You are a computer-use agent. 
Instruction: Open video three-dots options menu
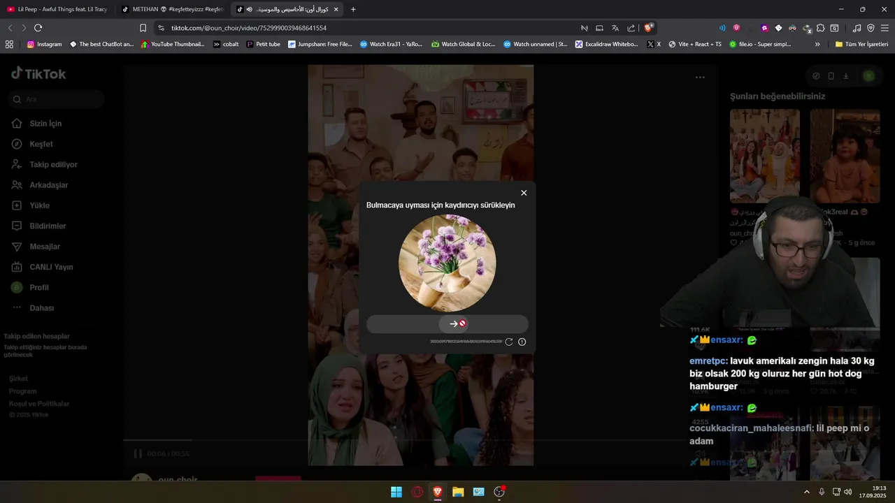tap(700, 78)
